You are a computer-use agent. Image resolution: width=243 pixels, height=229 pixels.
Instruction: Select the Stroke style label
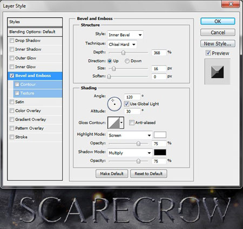point(21,137)
